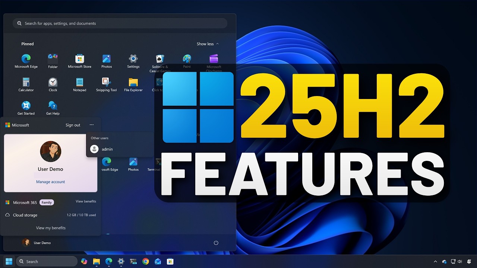Open Microsoft Store from the taskbar
The height and width of the screenshot is (268, 477).
[x=170, y=262]
